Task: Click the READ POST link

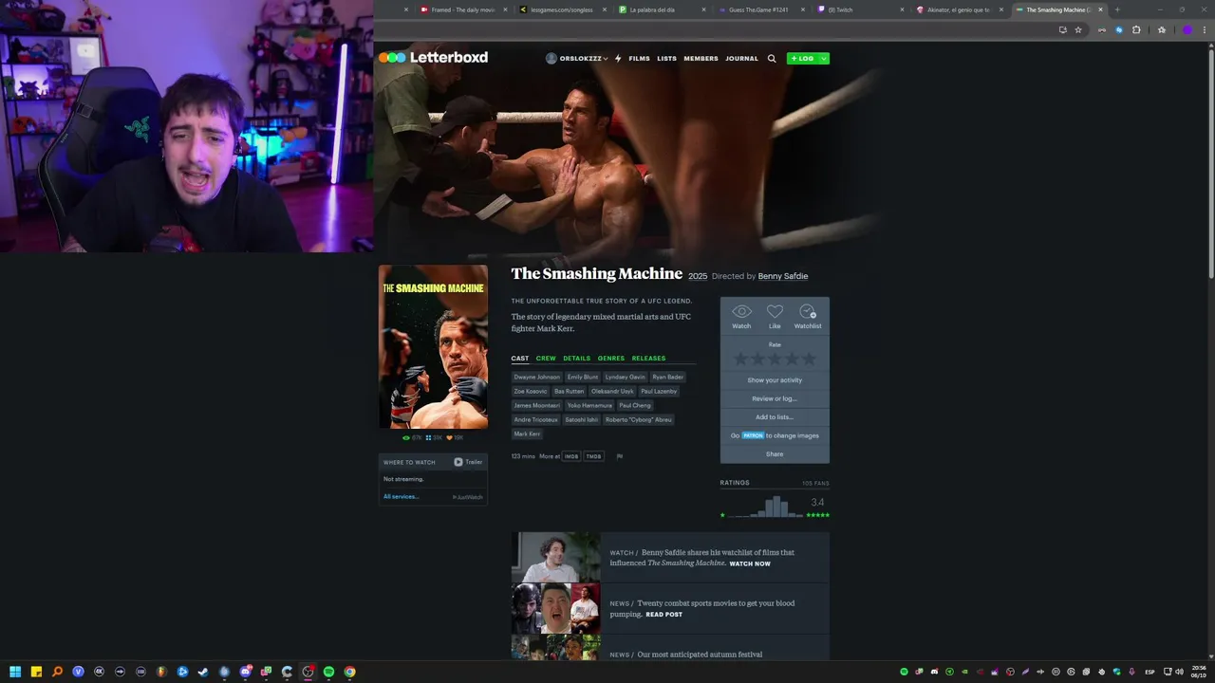Action: point(664,615)
